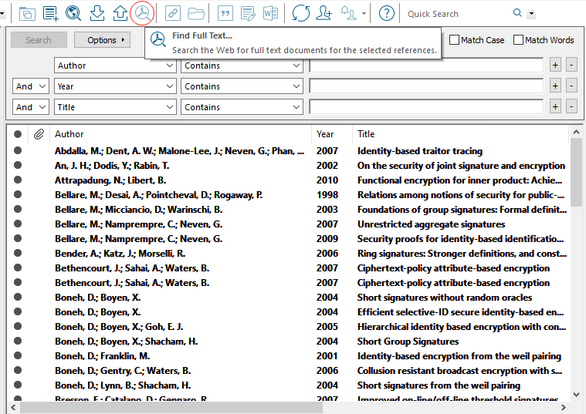Select 'Short Group Signatures' reference
The image size is (586, 414).
[x=289, y=342]
